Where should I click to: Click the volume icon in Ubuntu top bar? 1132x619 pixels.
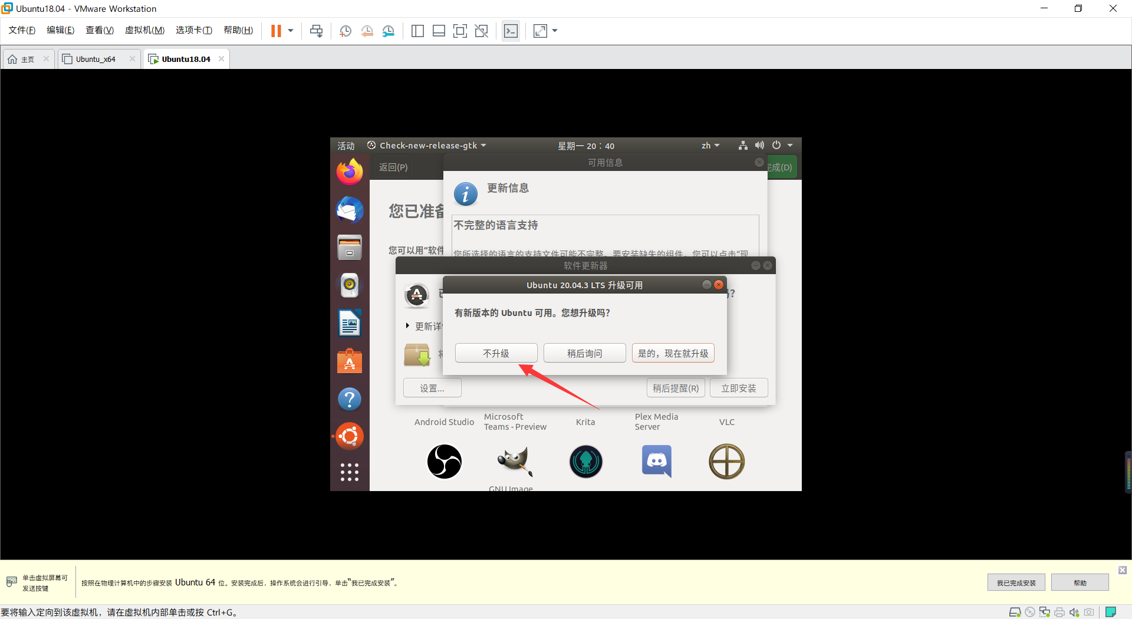pyautogui.click(x=759, y=145)
